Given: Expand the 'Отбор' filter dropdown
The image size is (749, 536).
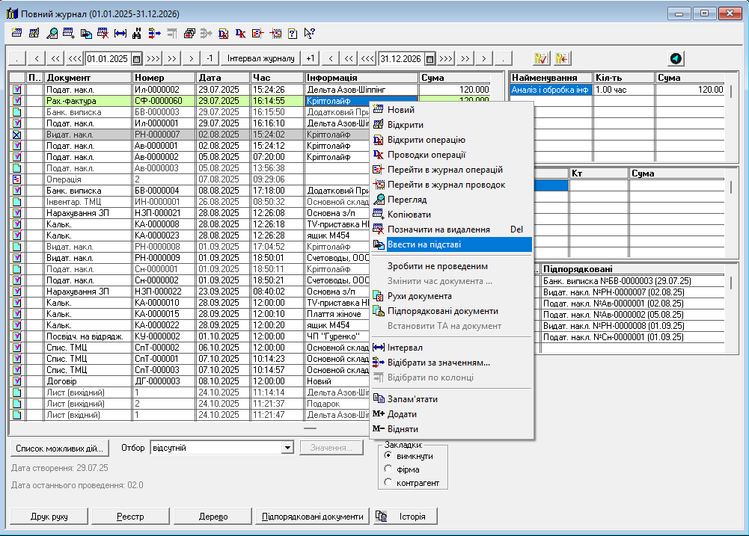Looking at the screenshot, I should [x=287, y=448].
